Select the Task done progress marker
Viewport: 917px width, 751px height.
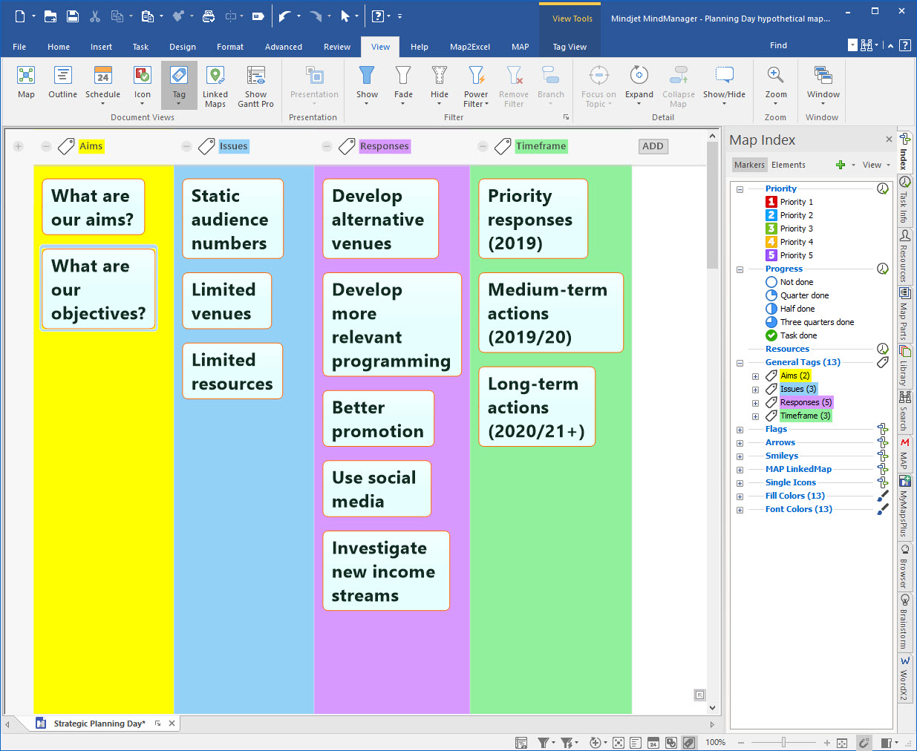click(x=798, y=335)
